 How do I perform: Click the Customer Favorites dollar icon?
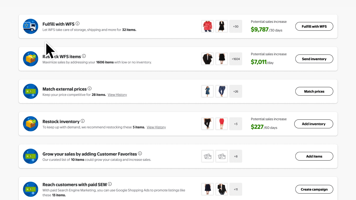pos(30,156)
